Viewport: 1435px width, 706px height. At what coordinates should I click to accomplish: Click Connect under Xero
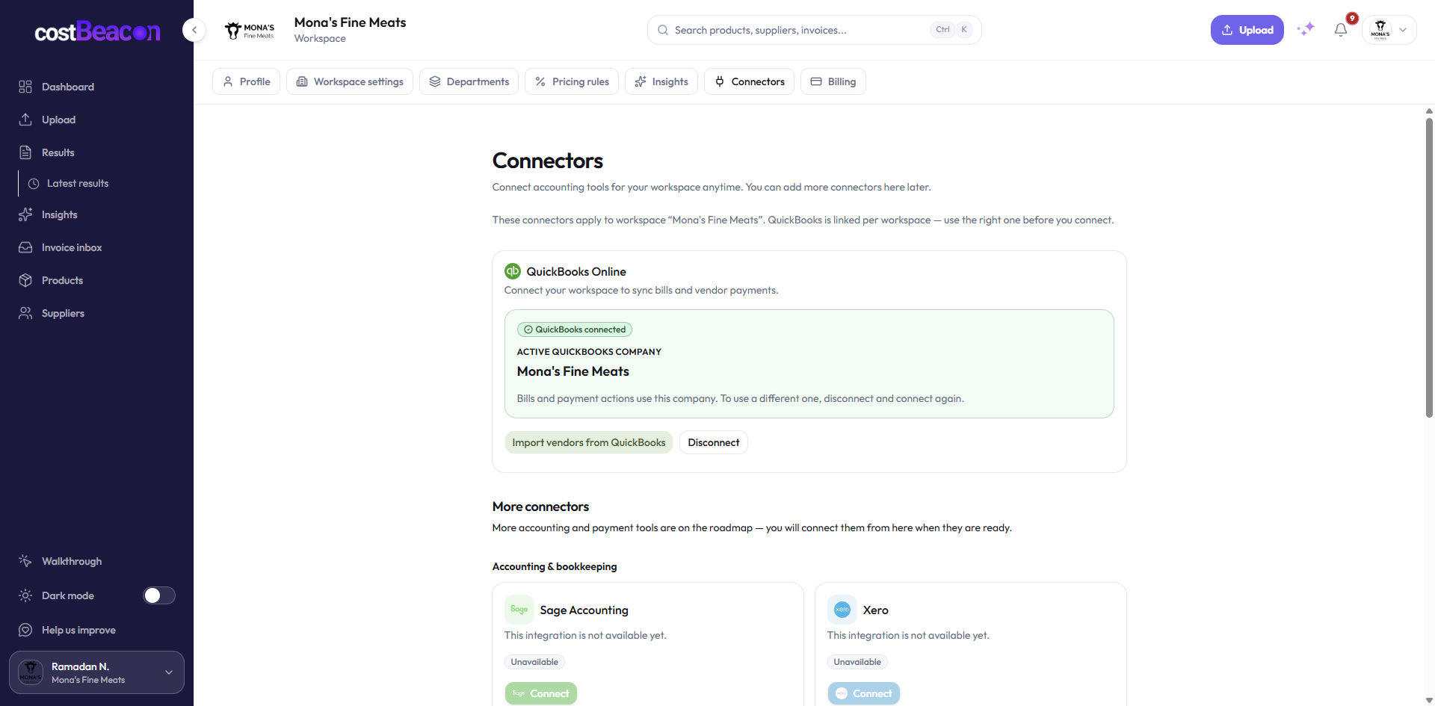(864, 693)
